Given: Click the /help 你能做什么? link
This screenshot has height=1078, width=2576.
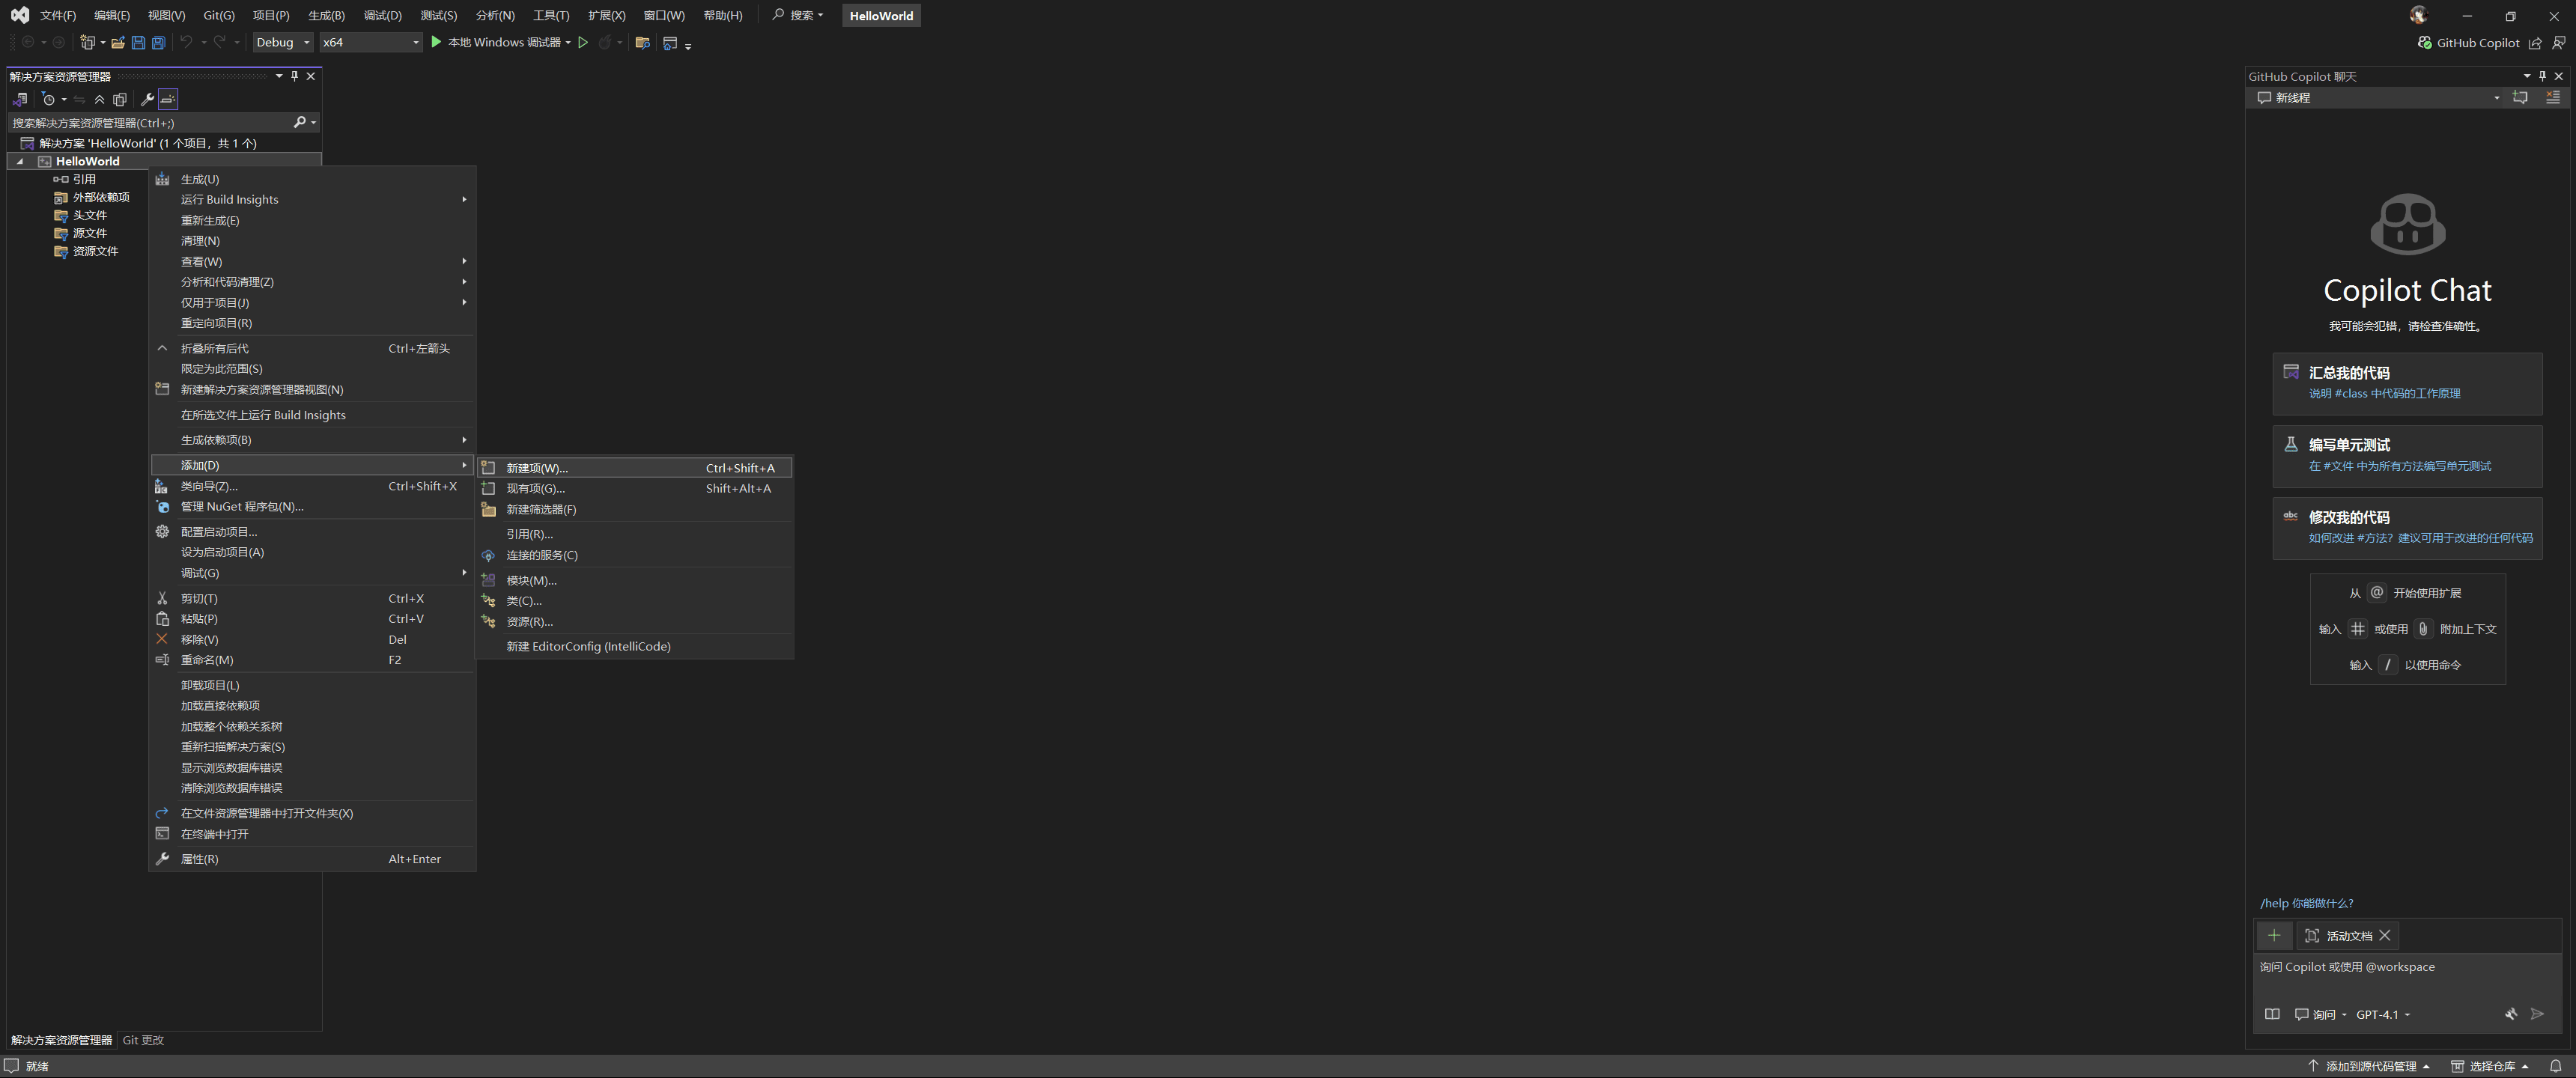Looking at the screenshot, I should point(2306,903).
